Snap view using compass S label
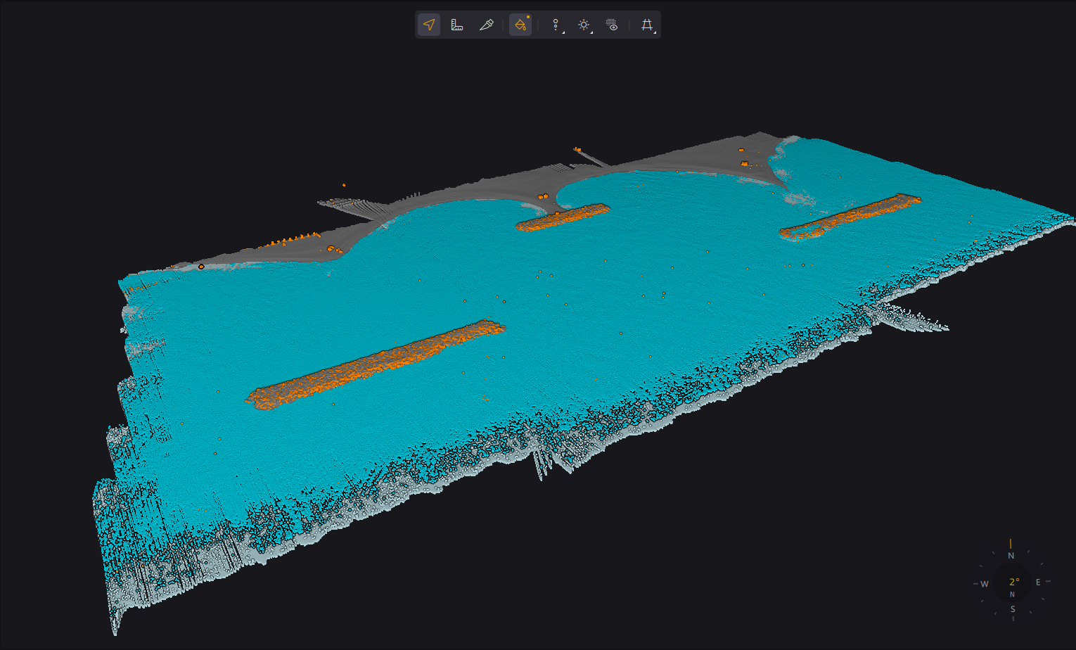The image size is (1076, 650). pyautogui.click(x=1013, y=609)
